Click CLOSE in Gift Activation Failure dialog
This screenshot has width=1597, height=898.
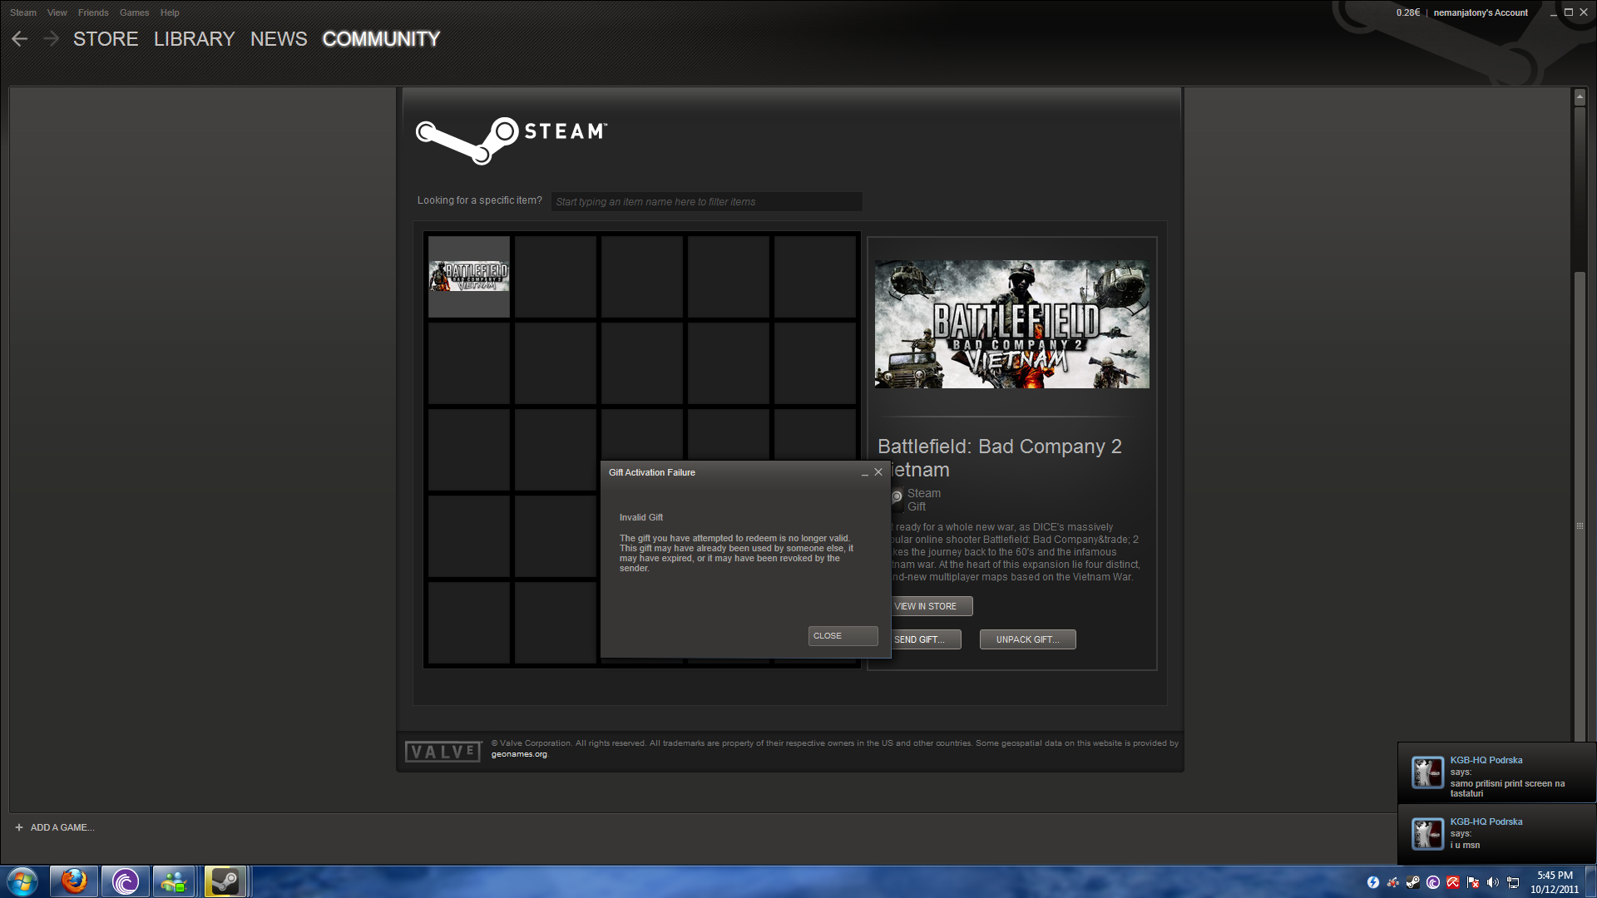pyautogui.click(x=843, y=636)
